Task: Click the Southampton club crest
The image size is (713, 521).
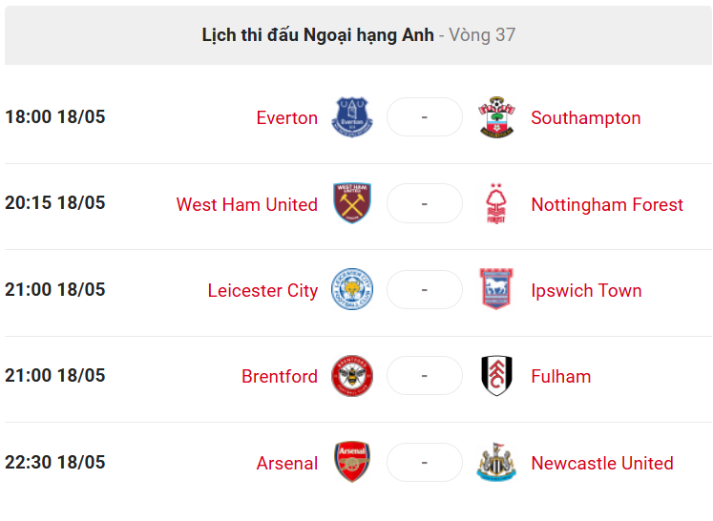Action: click(496, 117)
